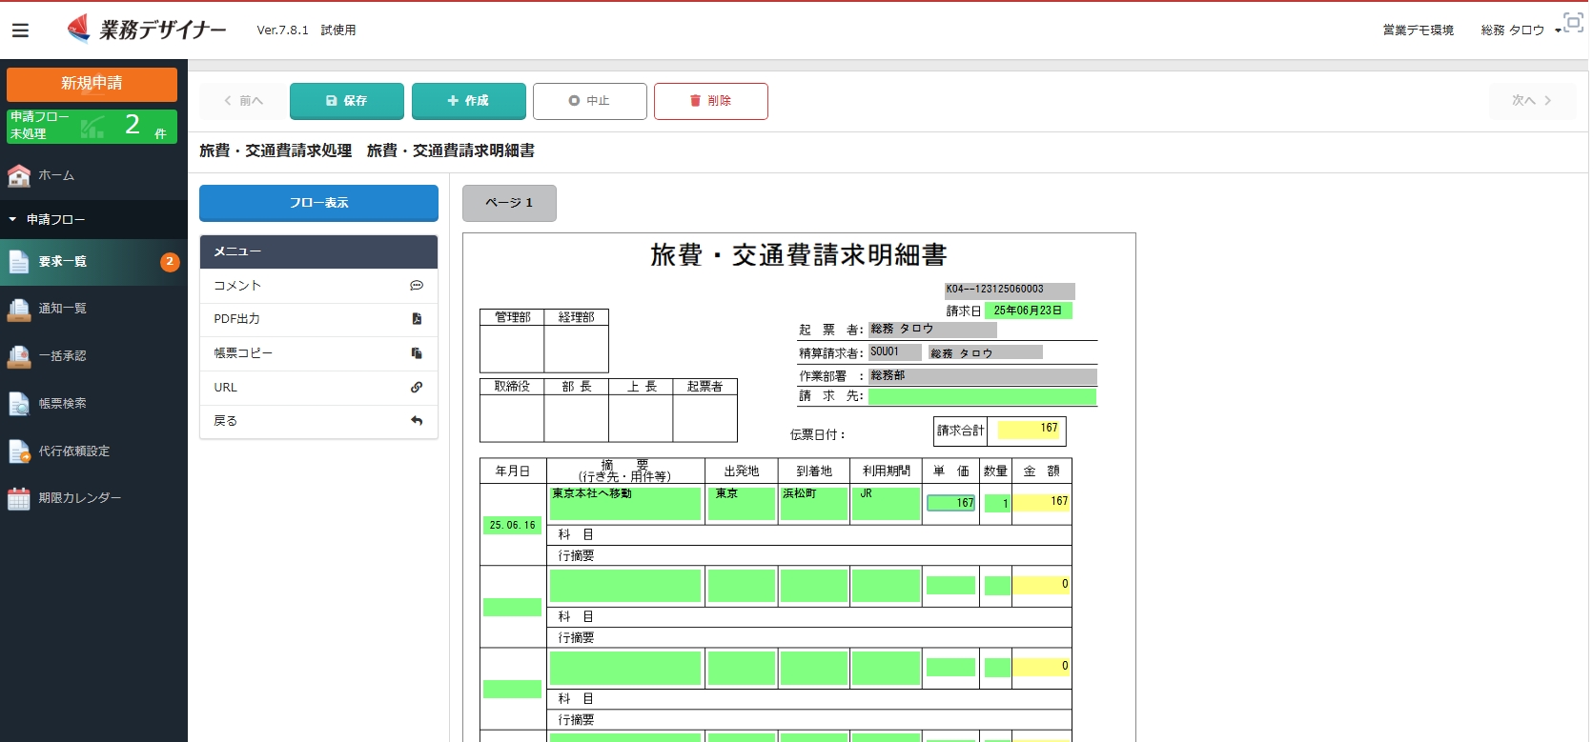The width and height of the screenshot is (1593, 742).
Task: Choose URL from the menu
Action: pos(318,388)
